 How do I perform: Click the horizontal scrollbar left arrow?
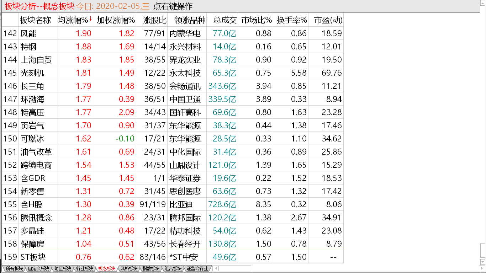click(x=216, y=268)
